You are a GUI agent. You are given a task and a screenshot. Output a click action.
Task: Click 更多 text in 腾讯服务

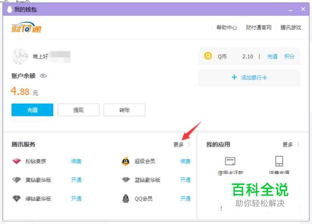[x=179, y=144]
